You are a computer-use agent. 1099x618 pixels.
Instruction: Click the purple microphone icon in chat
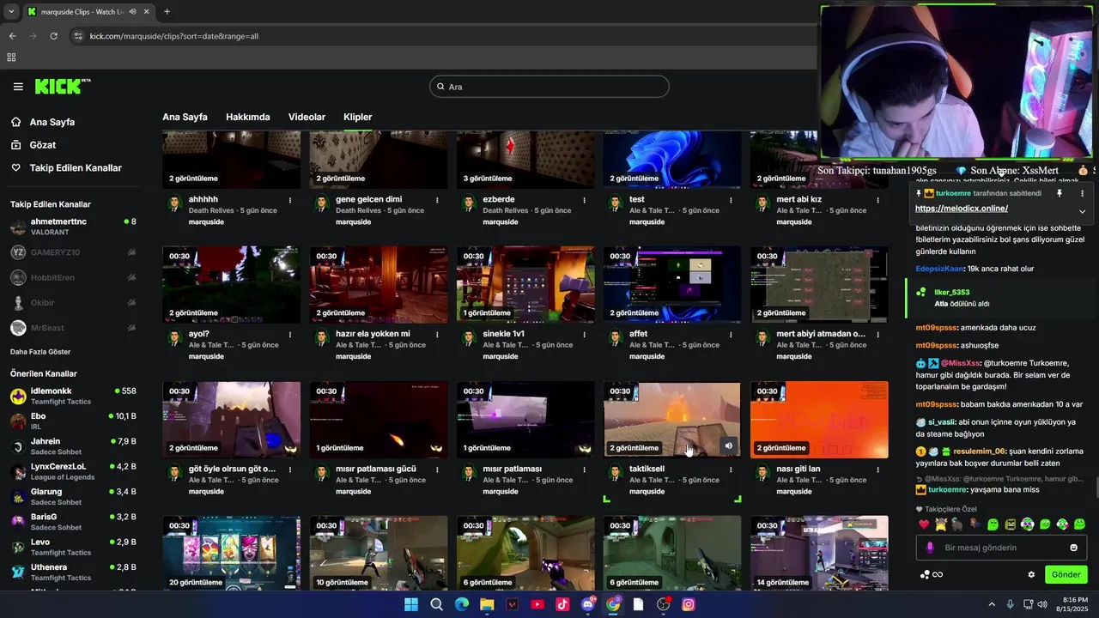coord(930,548)
